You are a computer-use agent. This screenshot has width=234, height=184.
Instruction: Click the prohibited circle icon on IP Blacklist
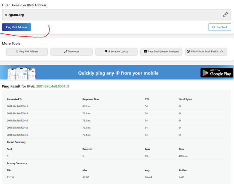(188, 51)
